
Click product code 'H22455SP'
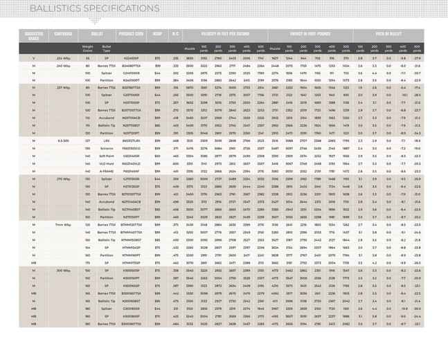click(131, 58)
